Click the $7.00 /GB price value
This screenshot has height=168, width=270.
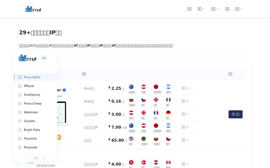[x=117, y=127]
